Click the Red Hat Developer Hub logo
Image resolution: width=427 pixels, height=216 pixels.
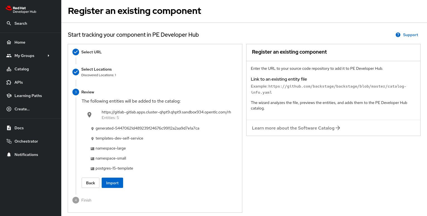coord(21,10)
